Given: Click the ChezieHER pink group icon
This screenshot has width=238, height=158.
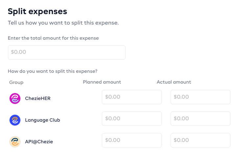Looking at the screenshot, I should click(15, 98).
